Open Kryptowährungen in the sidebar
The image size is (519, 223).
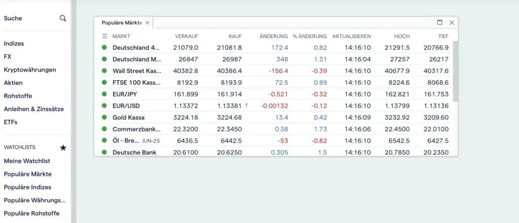click(30, 70)
